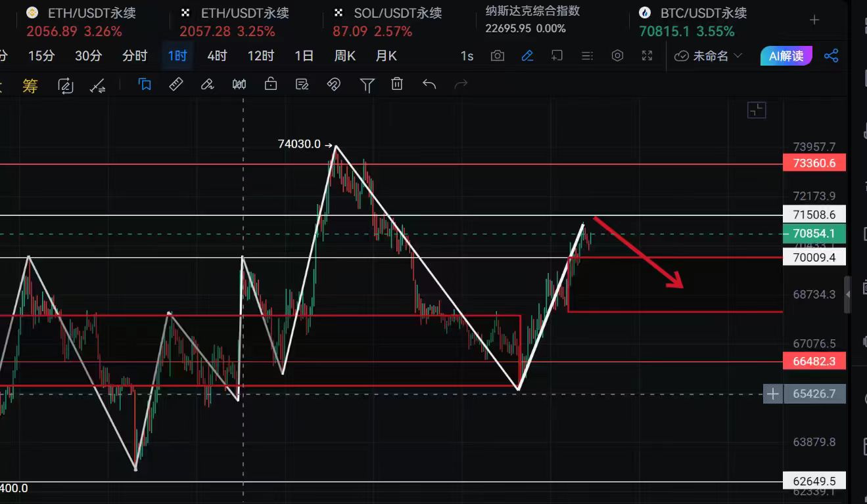
Task: Select the 分时 timeframe
Action: pos(135,56)
